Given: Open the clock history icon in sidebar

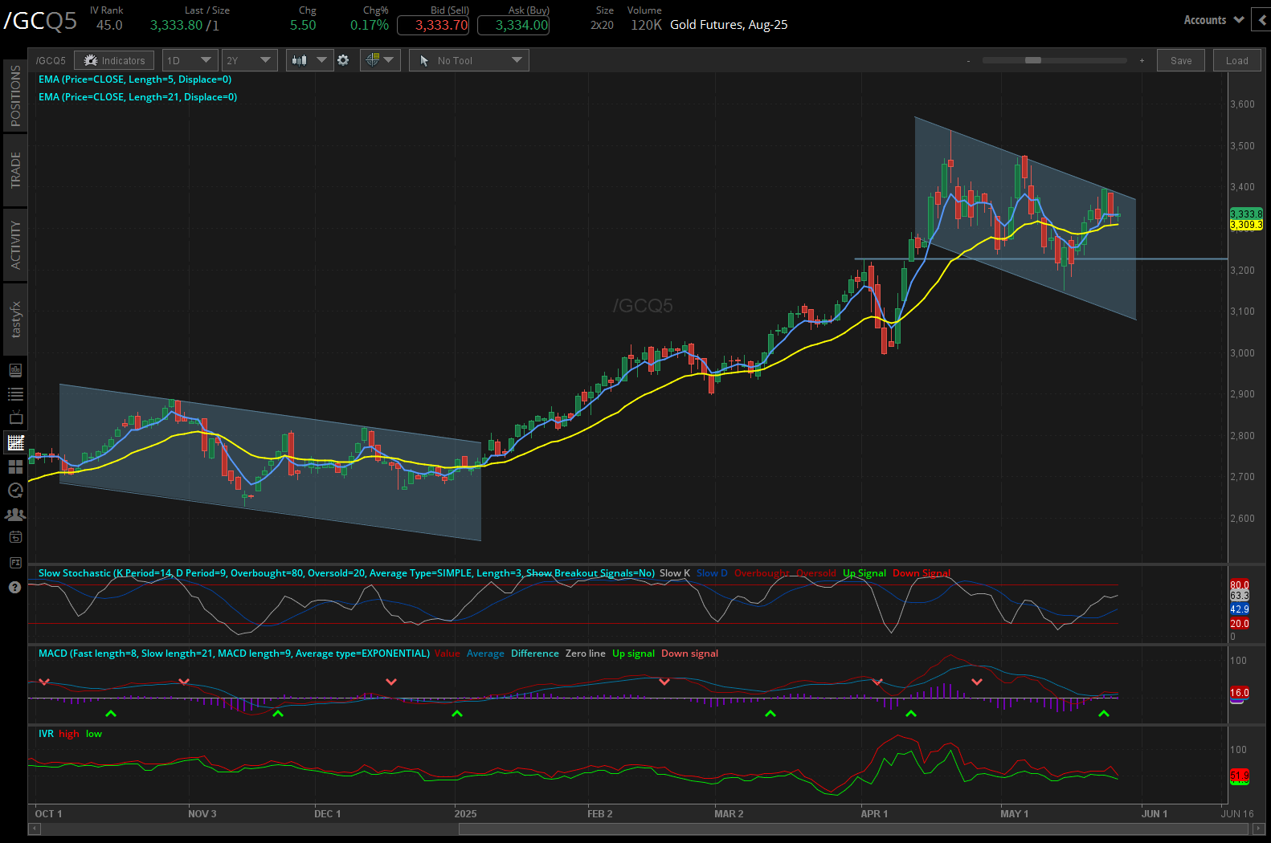Looking at the screenshot, I should point(15,491).
